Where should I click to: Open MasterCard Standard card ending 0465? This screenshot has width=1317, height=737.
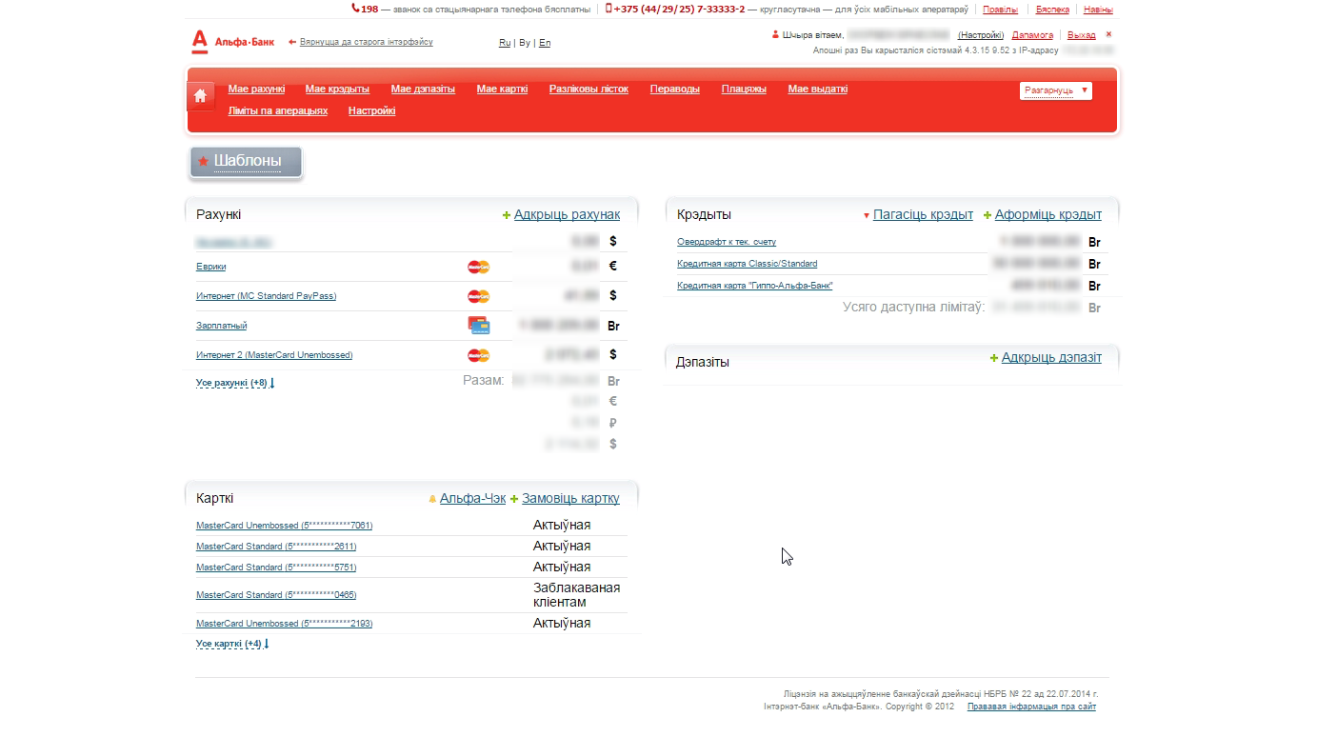pos(276,595)
